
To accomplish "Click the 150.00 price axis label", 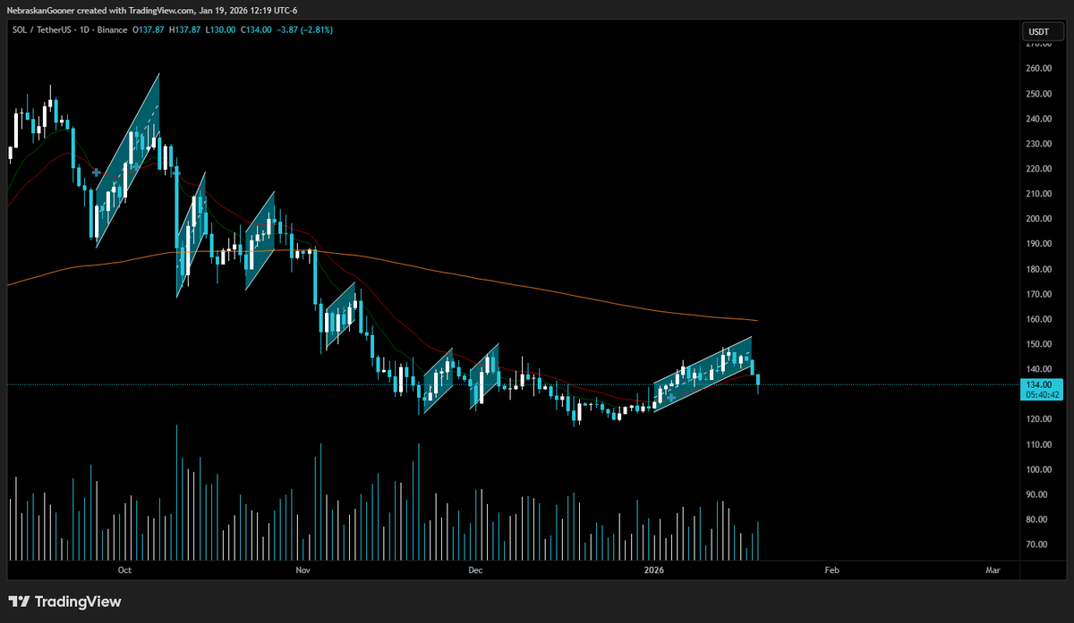I will click(x=1038, y=344).
